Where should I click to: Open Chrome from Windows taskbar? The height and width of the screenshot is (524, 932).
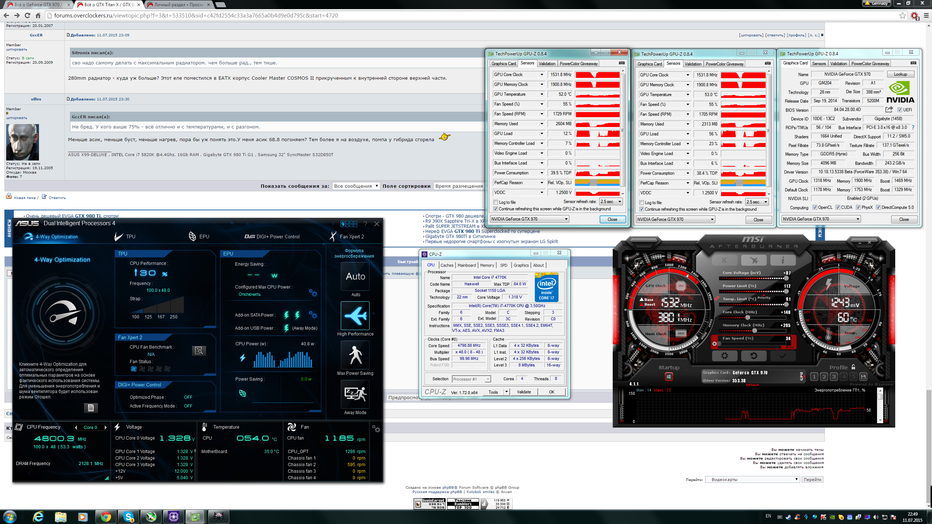click(x=106, y=516)
